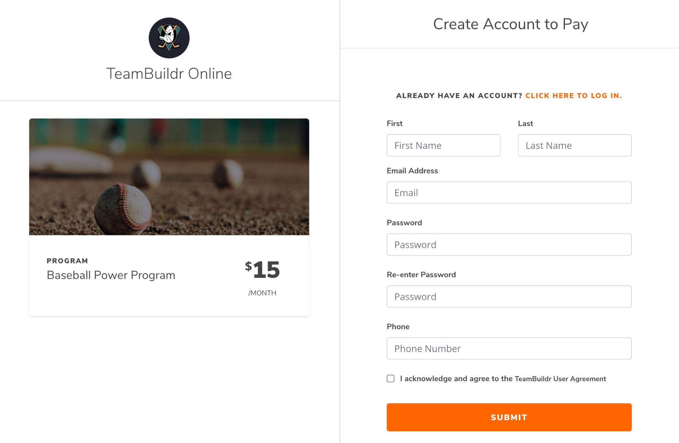
Task: Click the Baseball Power Program title
Action: 111,275
